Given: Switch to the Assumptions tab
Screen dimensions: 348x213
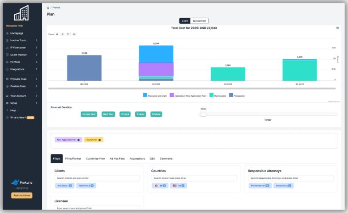Looking at the screenshot, I should click(137, 158).
